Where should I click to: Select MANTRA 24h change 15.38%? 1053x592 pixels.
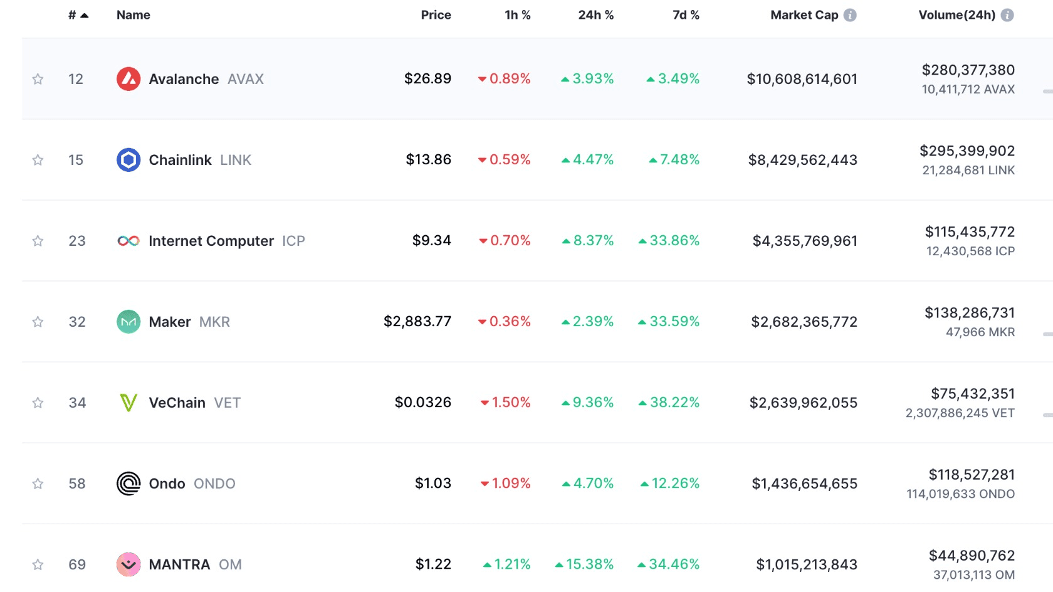pyautogui.click(x=584, y=564)
